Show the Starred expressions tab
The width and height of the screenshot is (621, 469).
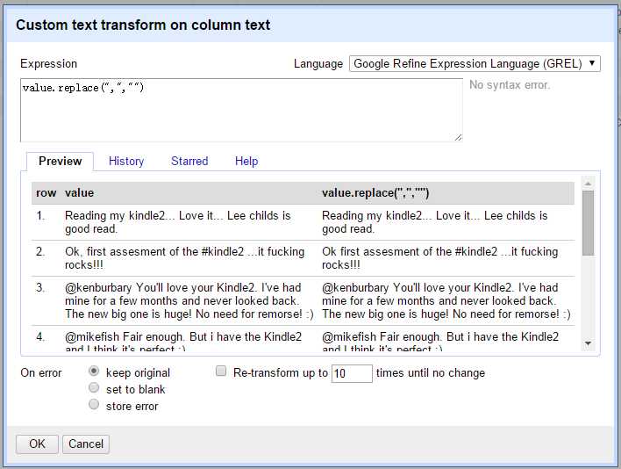[189, 161]
